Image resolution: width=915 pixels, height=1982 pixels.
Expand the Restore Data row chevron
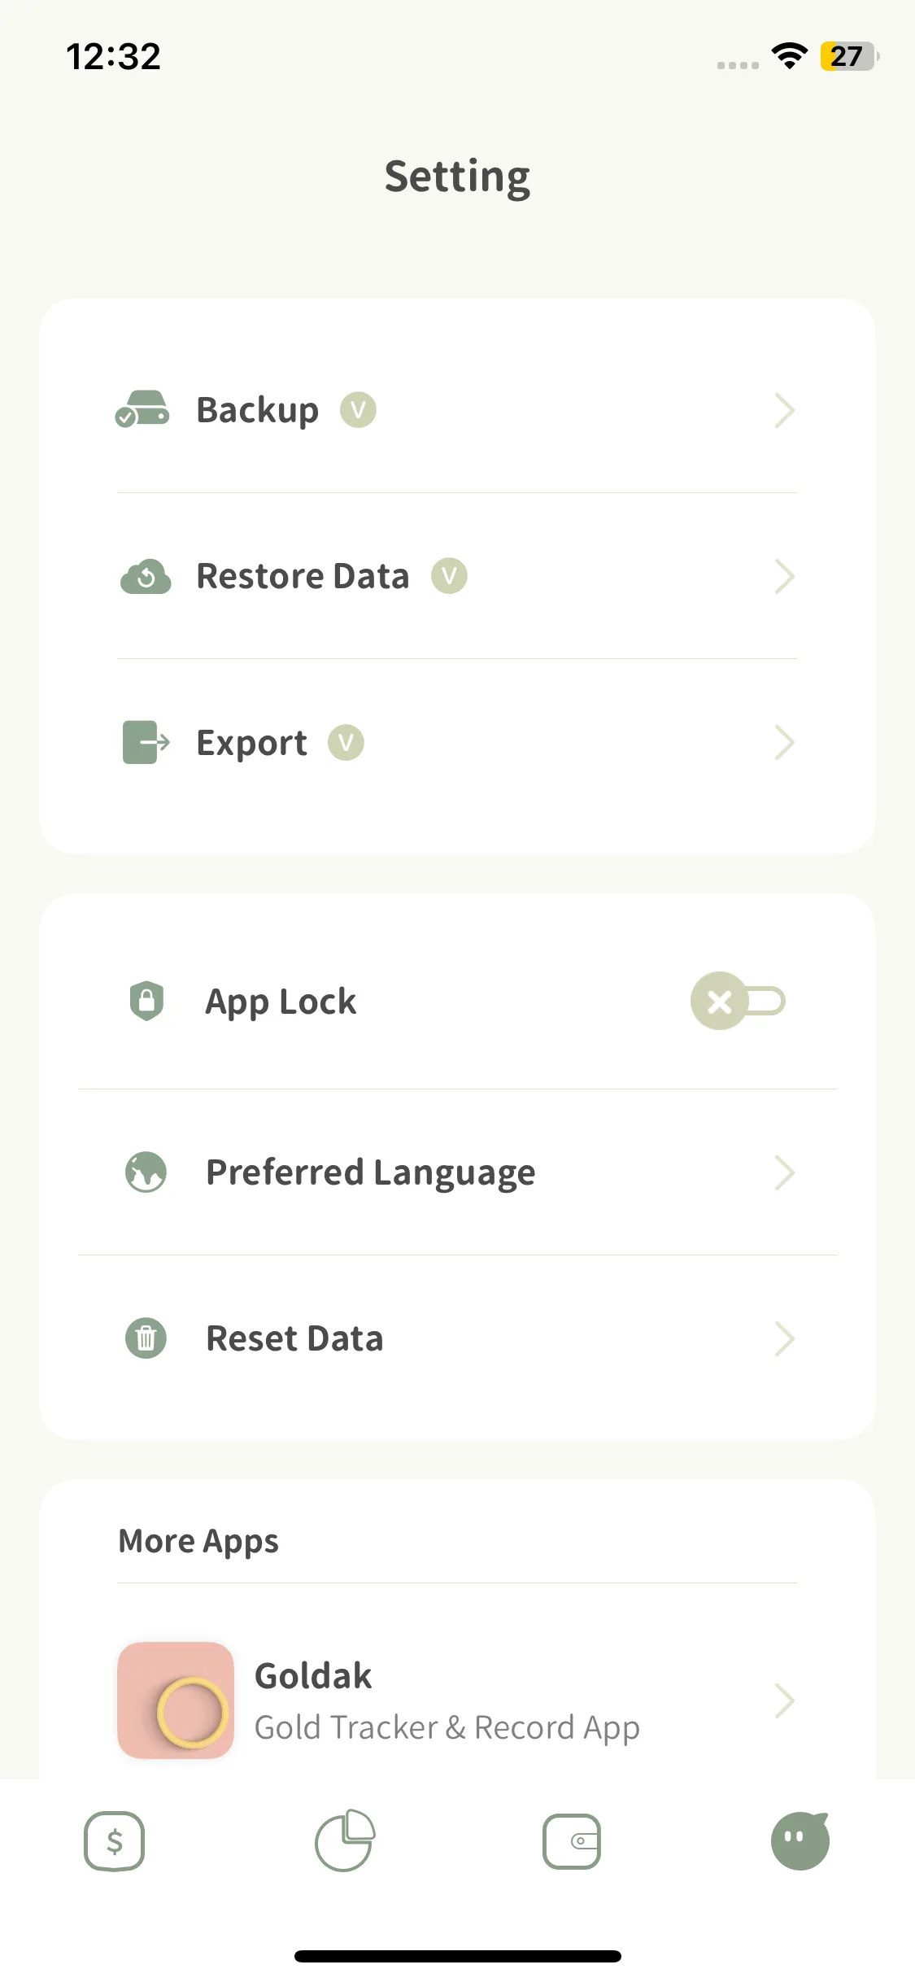784,576
